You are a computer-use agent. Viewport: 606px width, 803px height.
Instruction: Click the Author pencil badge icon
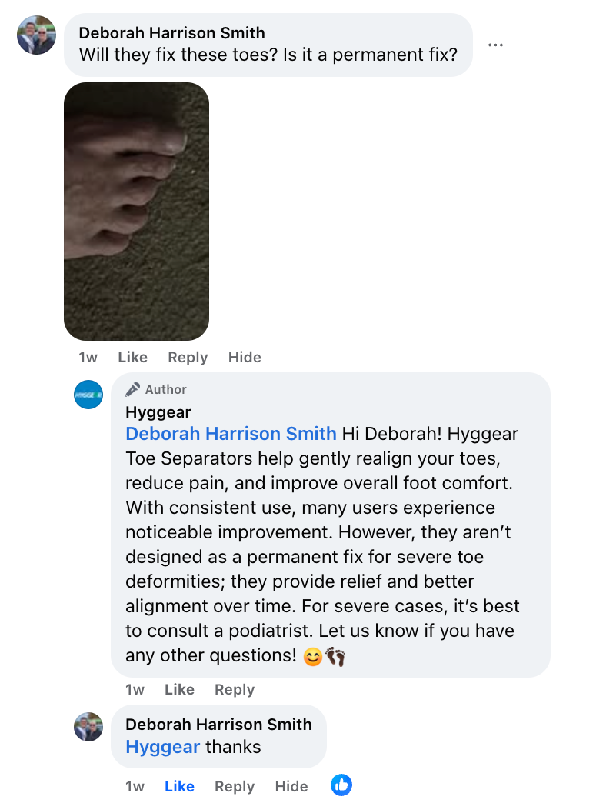[x=132, y=389]
